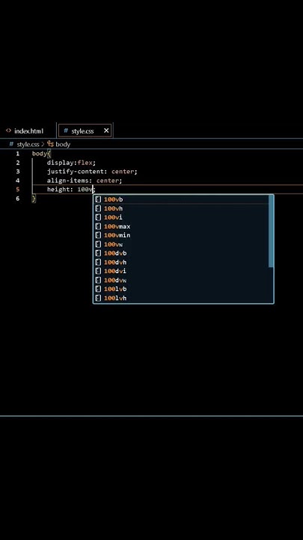The height and width of the screenshot is (540, 303).
Task: Click the unit icon beside 100dvw
Action: [98, 280]
